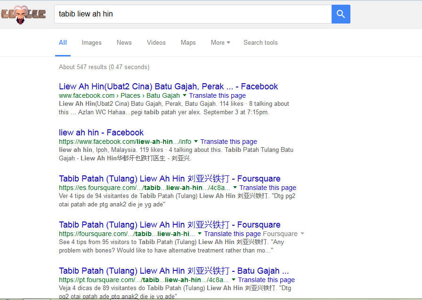Expand the More dropdown menu

[220, 42]
